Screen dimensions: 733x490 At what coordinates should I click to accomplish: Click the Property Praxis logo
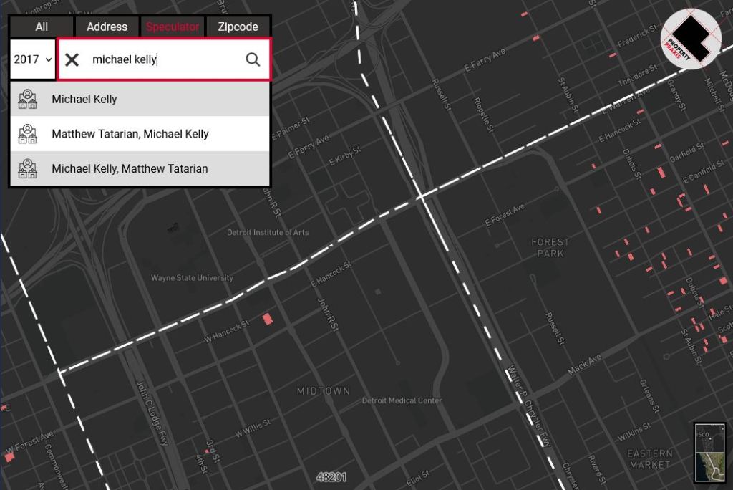coord(690,39)
